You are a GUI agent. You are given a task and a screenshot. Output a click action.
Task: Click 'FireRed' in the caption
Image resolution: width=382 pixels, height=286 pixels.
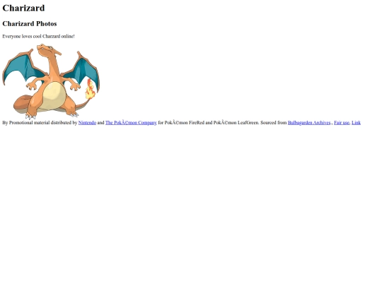(x=197, y=123)
